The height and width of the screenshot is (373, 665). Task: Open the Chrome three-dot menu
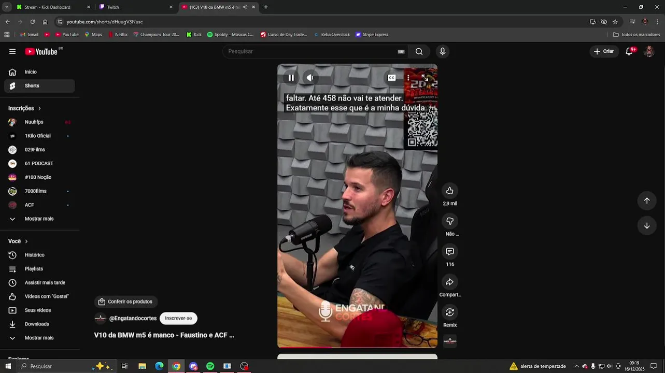657,22
